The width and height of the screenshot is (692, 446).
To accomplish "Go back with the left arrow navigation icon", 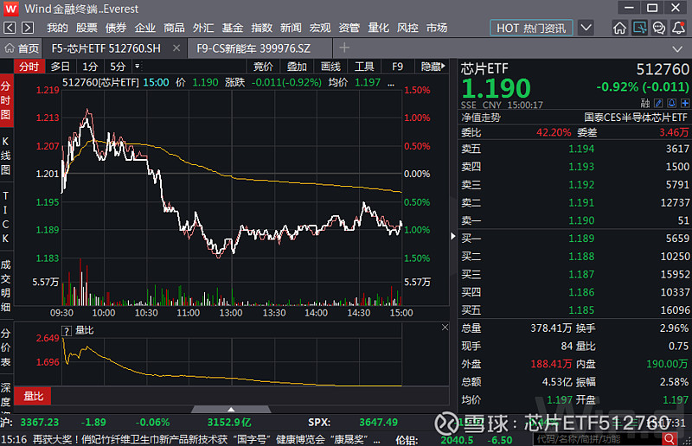I will click(10, 28).
